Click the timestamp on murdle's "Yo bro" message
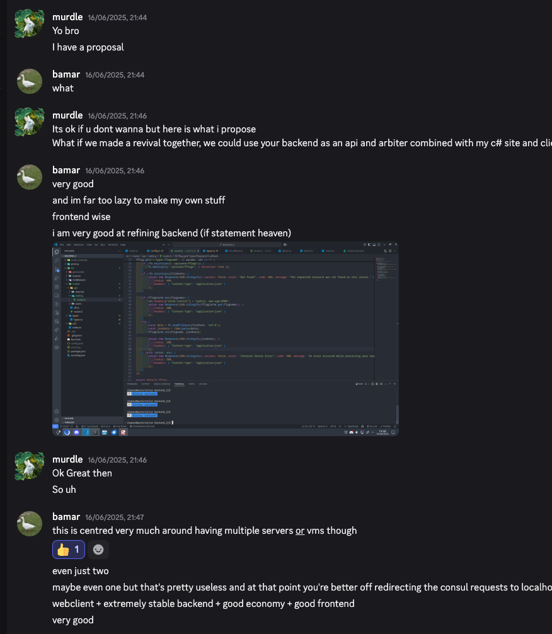Screen dimensions: 552x634 [117, 18]
